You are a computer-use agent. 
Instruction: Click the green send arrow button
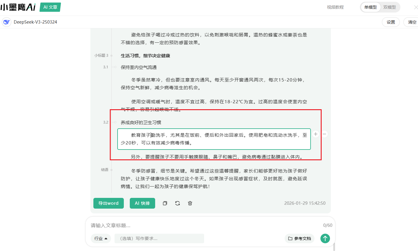(x=325, y=238)
